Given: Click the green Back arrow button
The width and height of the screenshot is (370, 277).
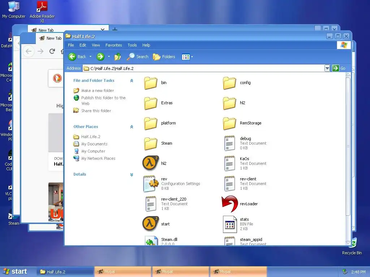Looking at the screenshot, I should coord(72,57).
